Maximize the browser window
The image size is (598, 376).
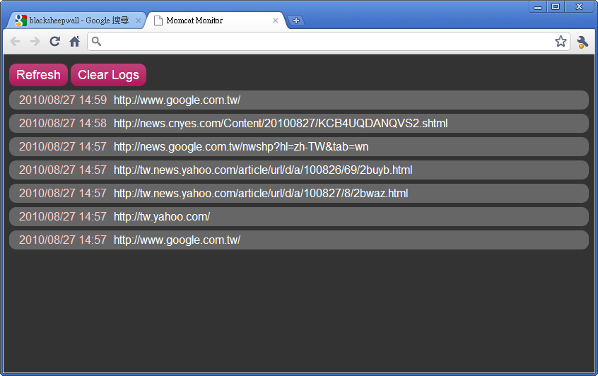[556, 6]
